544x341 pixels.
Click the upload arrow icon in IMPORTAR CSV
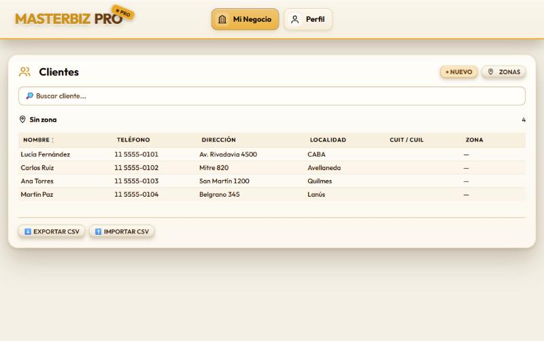tap(98, 231)
